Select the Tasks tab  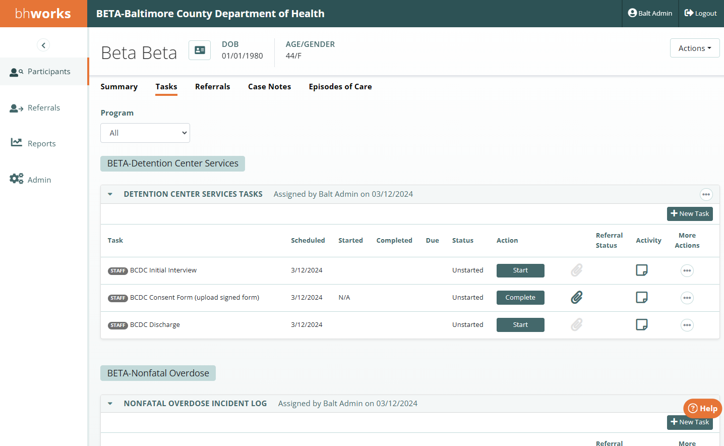click(x=166, y=87)
